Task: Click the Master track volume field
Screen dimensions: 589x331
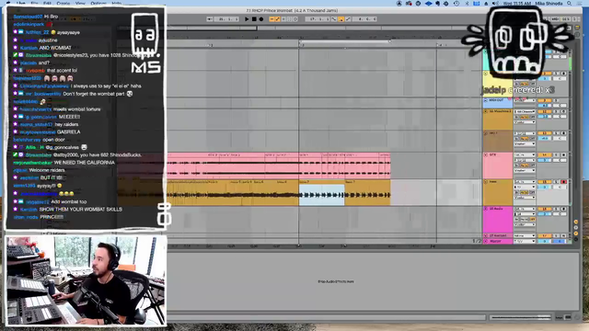Action: tap(544, 241)
